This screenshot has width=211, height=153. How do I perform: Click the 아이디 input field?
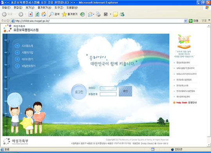(108, 88)
